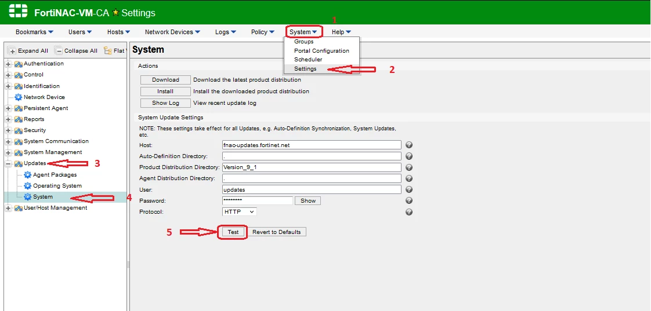This screenshot has height=311, width=651.
Task: Expand the Identification tree node
Action: [x=8, y=86]
